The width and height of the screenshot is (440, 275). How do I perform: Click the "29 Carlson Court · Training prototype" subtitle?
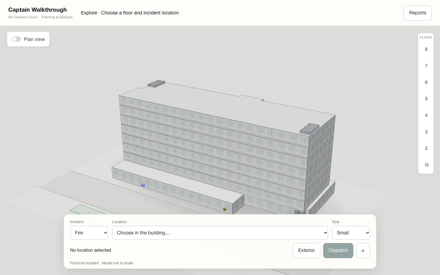click(x=40, y=17)
